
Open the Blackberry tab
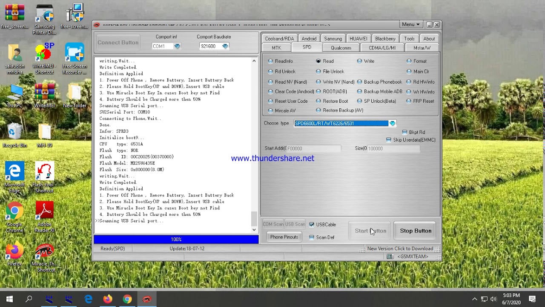pos(385,39)
